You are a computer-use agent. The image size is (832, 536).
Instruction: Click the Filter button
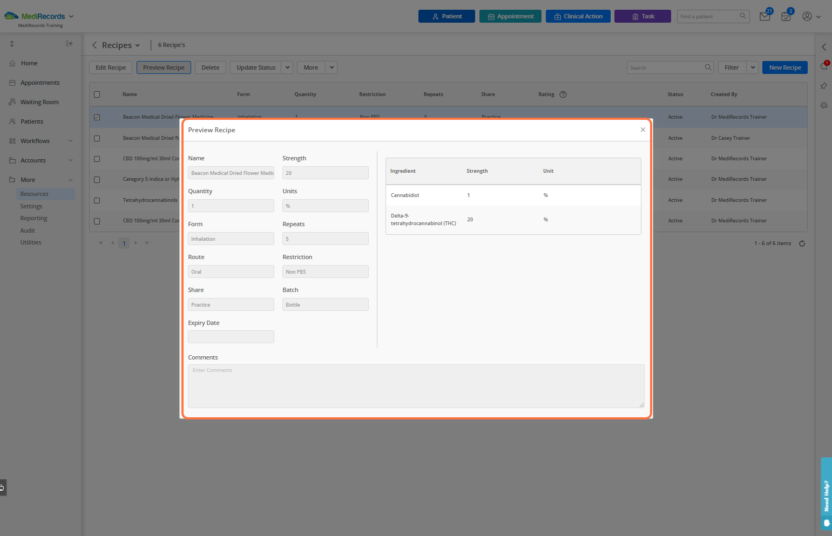732,67
